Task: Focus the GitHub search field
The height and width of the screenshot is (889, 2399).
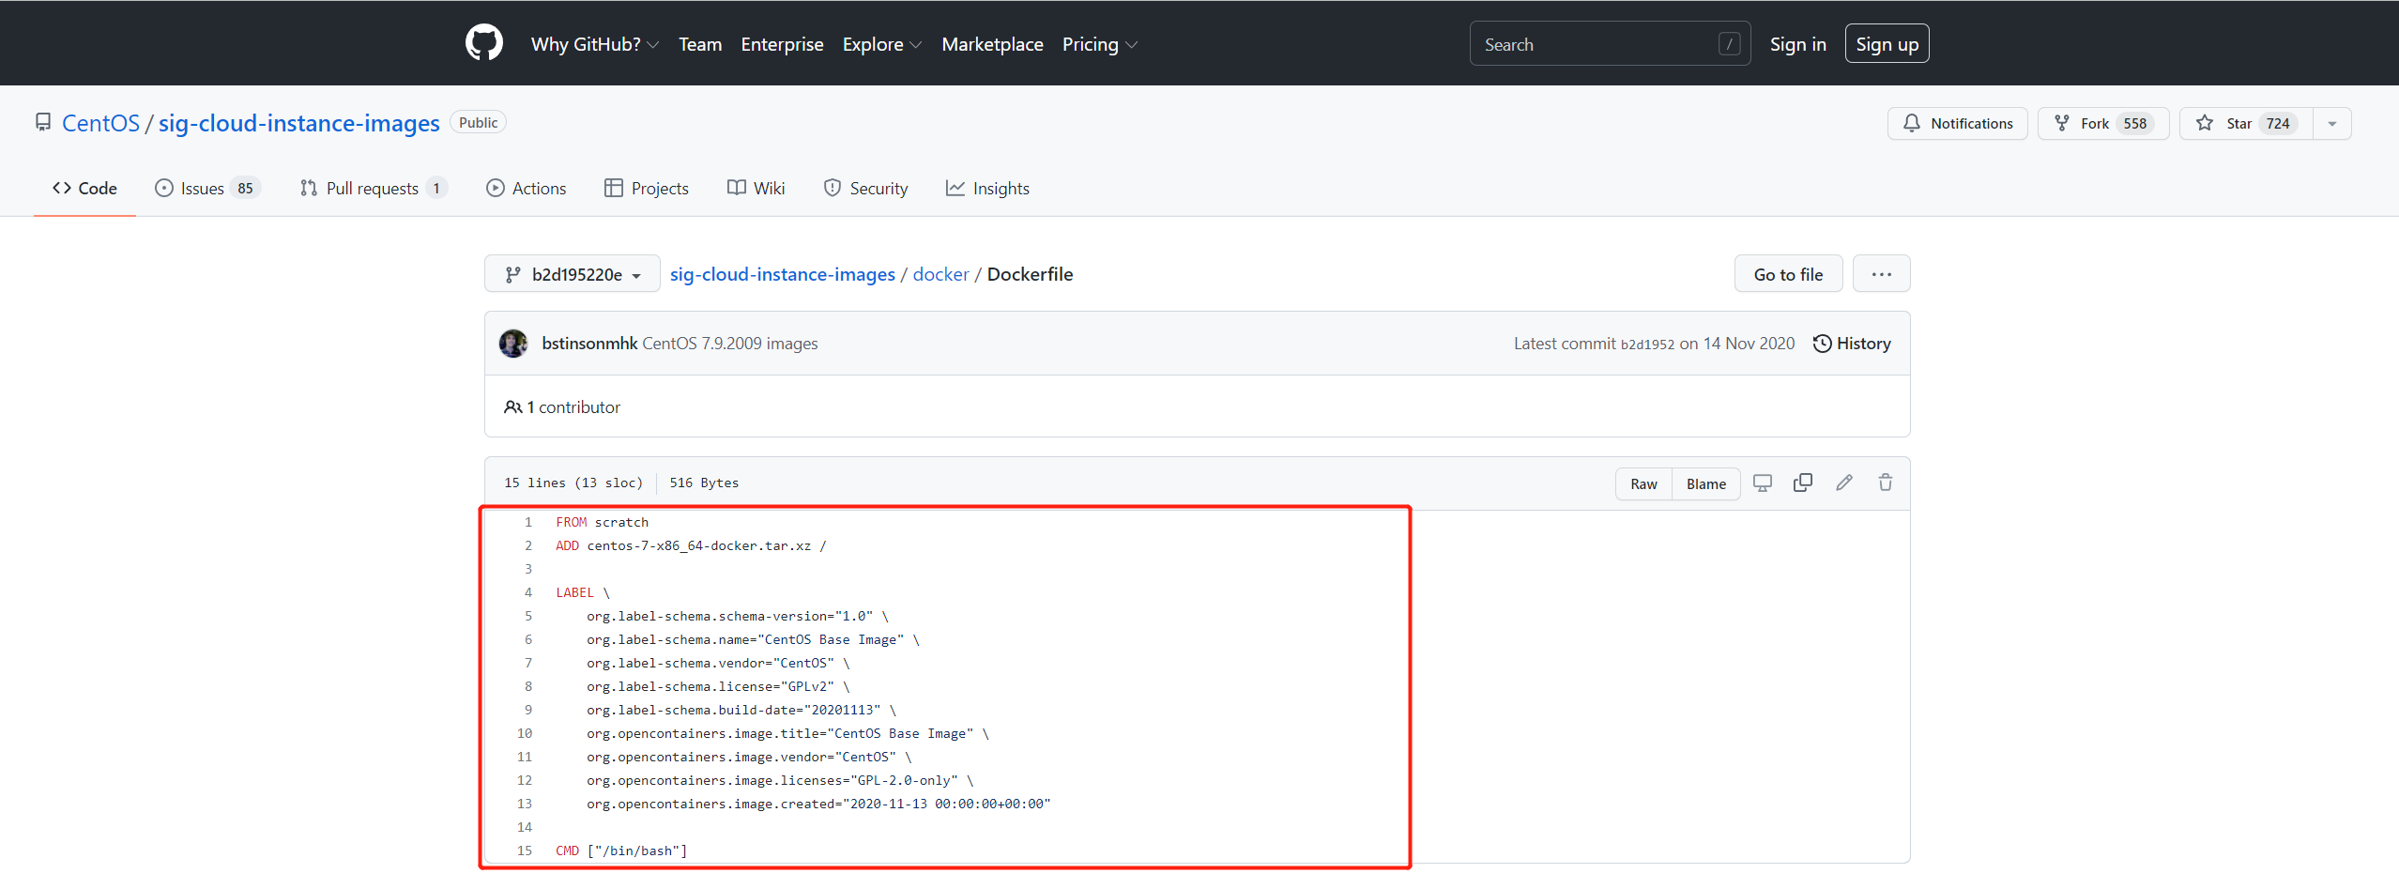Action: (1610, 44)
